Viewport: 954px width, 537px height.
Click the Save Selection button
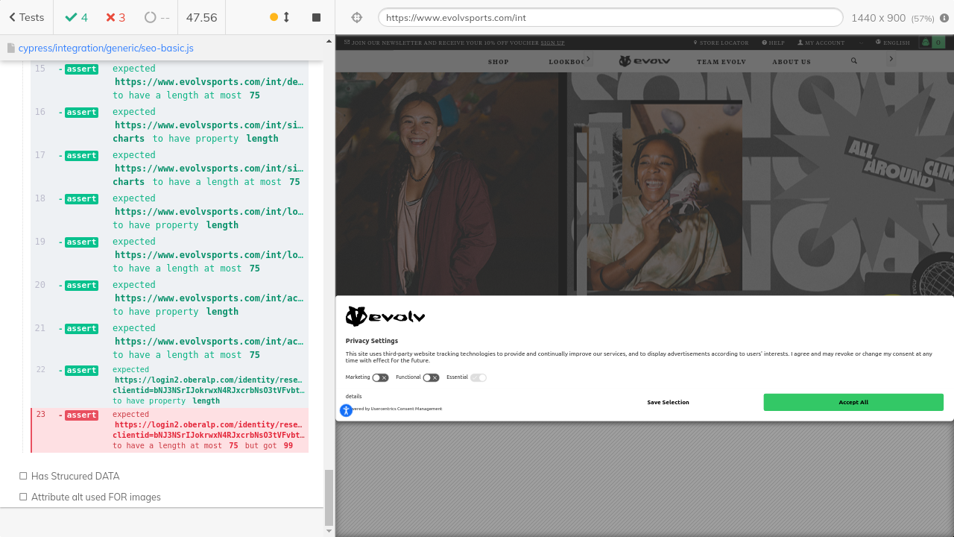(x=668, y=402)
